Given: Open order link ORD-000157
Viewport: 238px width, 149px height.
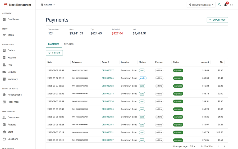Looking at the screenshot, I should click(x=108, y=140).
